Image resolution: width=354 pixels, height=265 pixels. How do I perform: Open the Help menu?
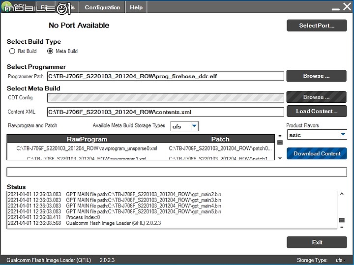point(136,7)
